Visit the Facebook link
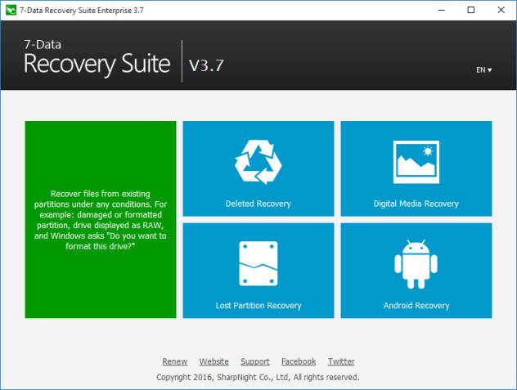 coord(299,361)
